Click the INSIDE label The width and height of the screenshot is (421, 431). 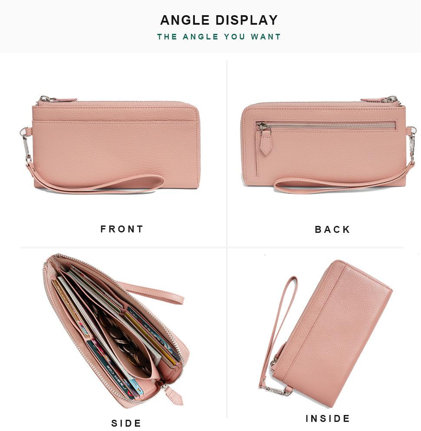[x=328, y=418]
